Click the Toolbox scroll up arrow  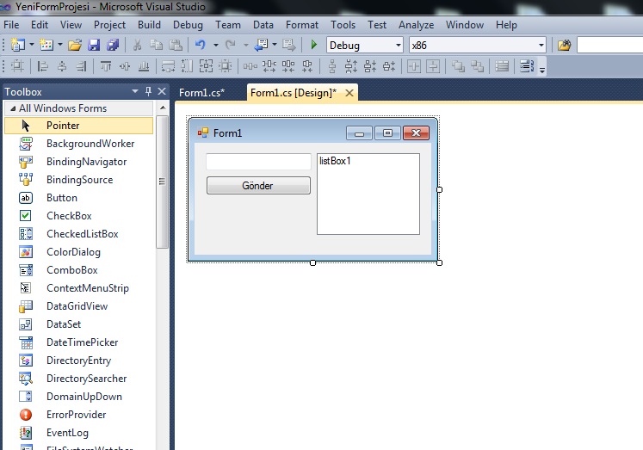pos(163,108)
